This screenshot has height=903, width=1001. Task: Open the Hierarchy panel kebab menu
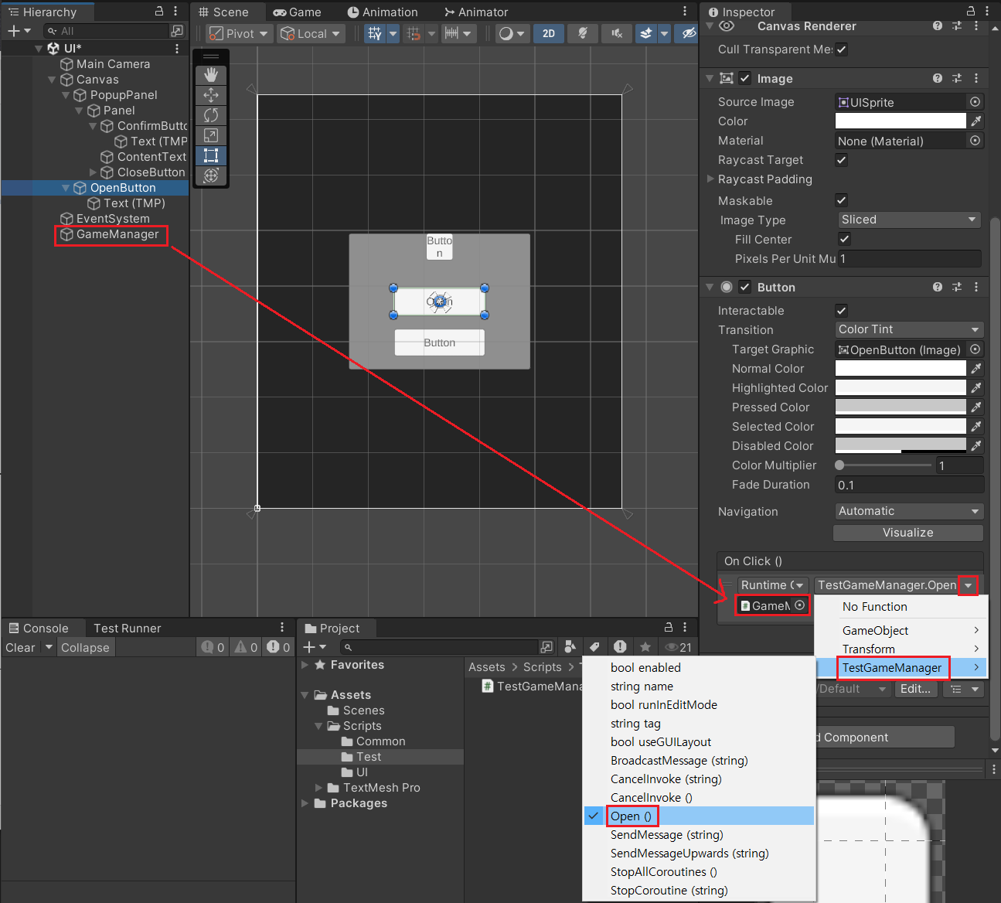(x=176, y=12)
